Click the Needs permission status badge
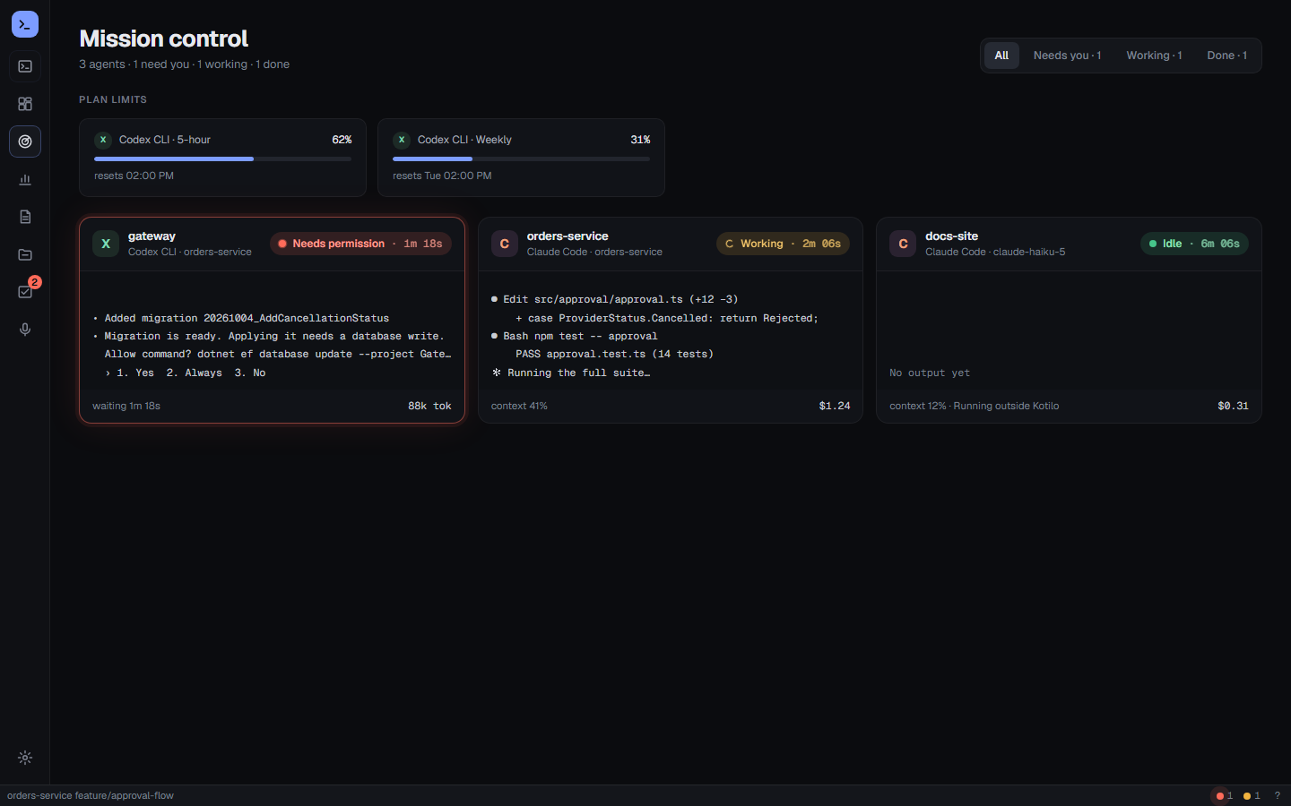This screenshot has height=806, width=1291. click(x=360, y=244)
